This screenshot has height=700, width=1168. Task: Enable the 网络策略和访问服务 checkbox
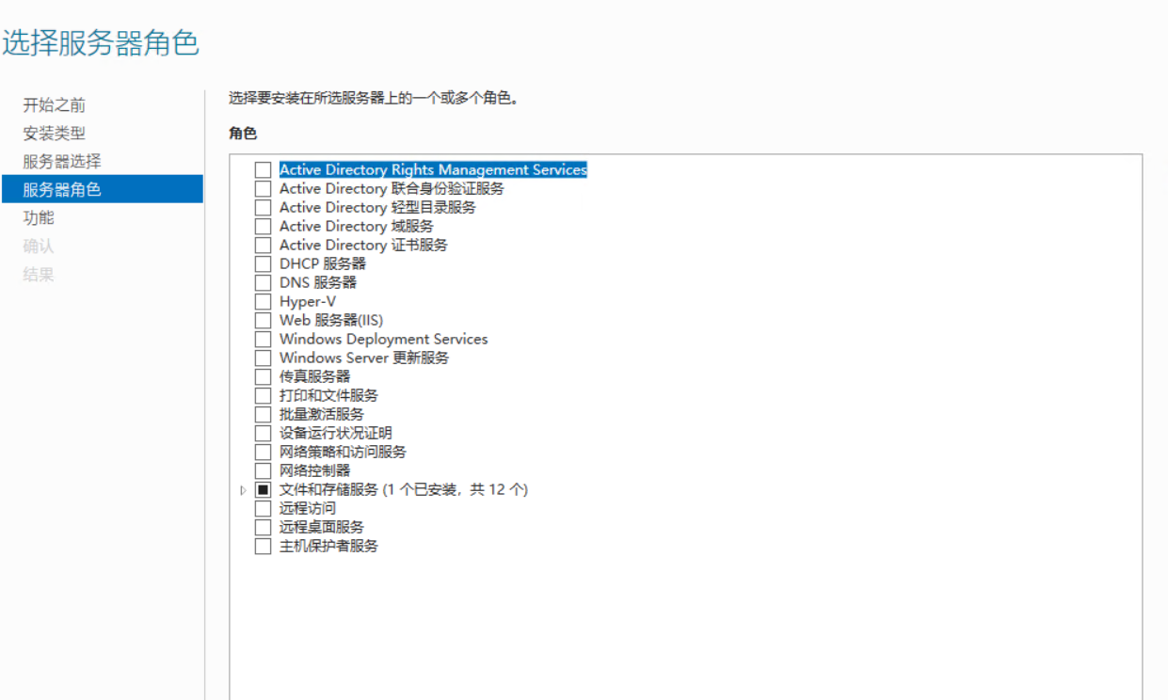[x=263, y=453]
